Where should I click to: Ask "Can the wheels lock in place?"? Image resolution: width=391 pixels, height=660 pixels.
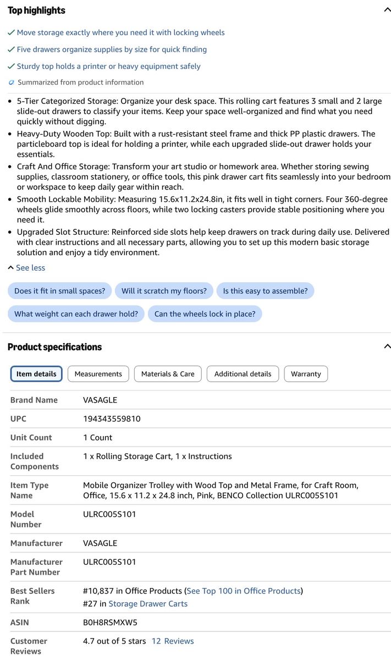pos(205,314)
